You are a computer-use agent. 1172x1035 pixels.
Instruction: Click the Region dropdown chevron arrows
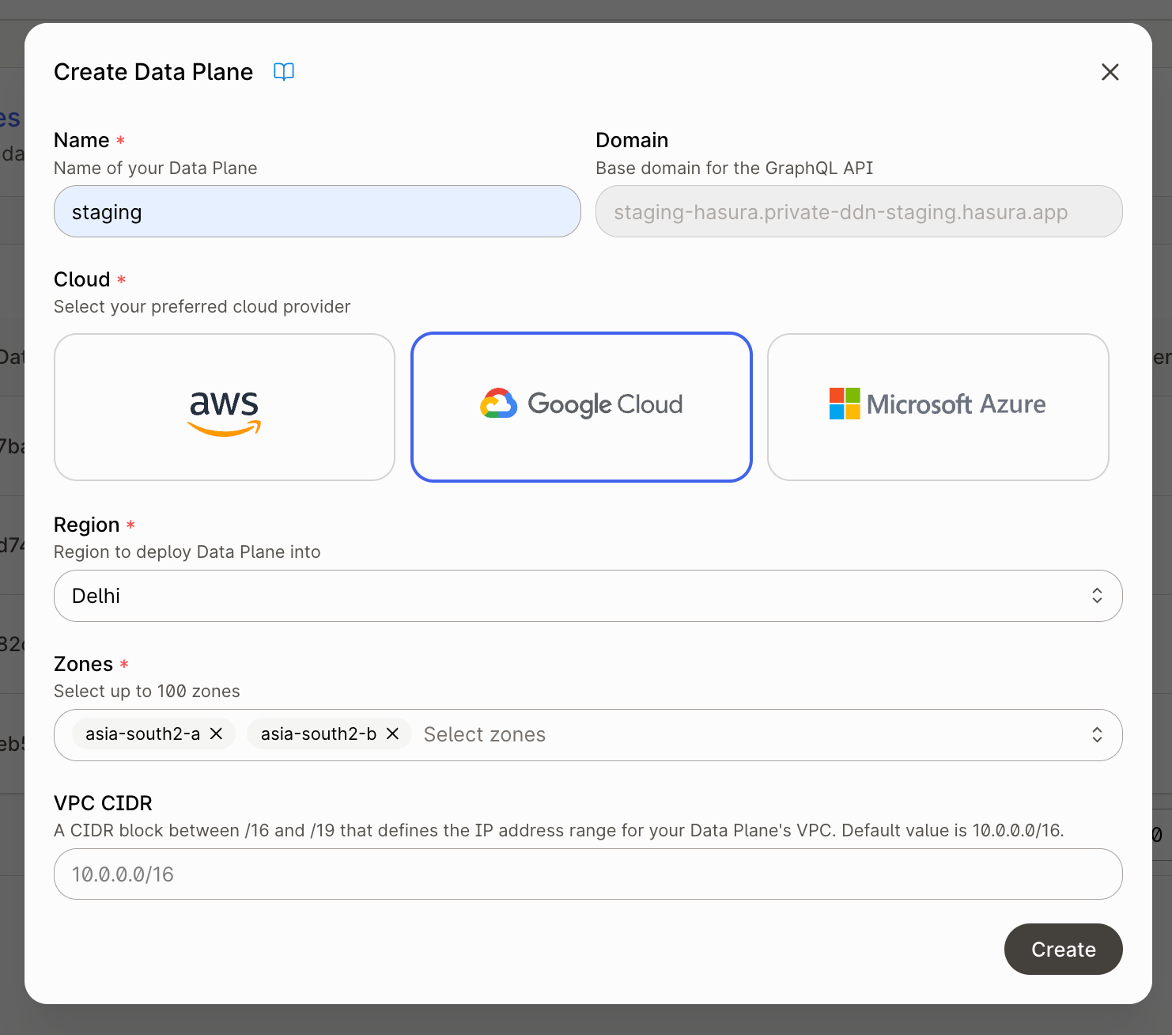click(x=1097, y=596)
